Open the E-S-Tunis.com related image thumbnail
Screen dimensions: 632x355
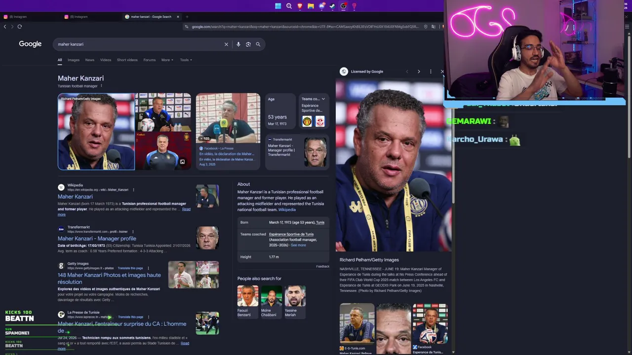pyautogui.click(x=357, y=323)
